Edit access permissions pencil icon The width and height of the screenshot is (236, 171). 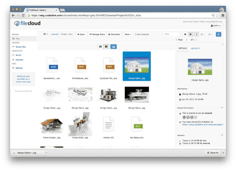tap(222, 108)
